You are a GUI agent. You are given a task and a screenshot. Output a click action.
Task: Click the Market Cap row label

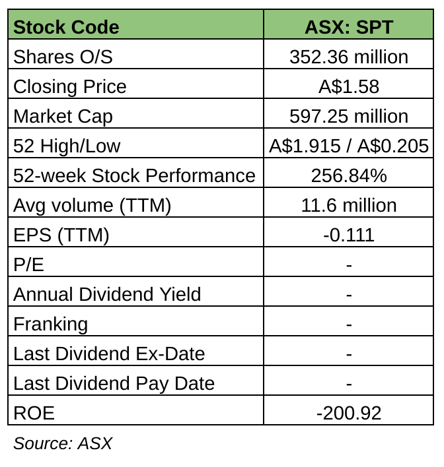point(63,117)
